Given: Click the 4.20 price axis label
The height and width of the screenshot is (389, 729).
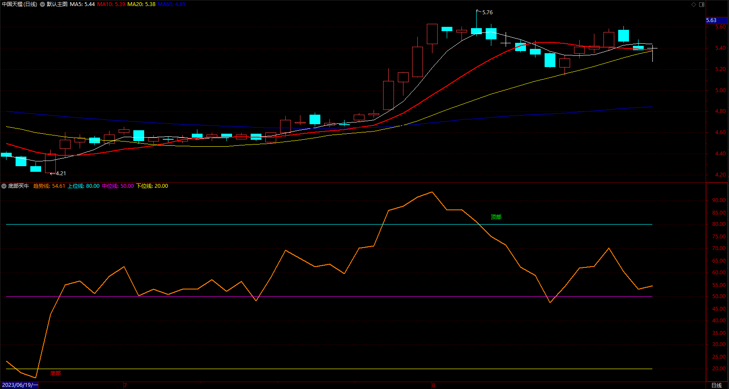Looking at the screenshot, I should (720, 175).
